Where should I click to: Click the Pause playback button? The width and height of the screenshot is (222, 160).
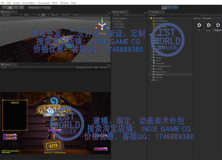(x=170, y=8)
